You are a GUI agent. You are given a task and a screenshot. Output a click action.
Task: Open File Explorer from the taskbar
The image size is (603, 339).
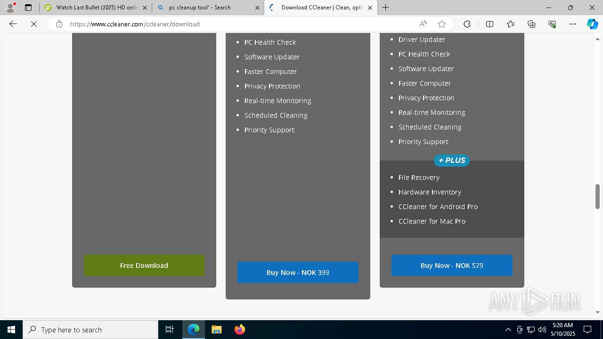[216, 330]
